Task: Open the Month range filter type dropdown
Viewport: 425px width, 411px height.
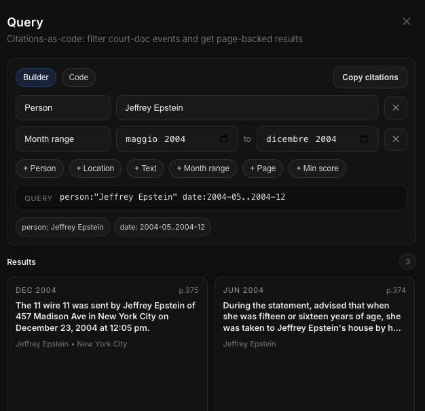Action: click(63, 139)
